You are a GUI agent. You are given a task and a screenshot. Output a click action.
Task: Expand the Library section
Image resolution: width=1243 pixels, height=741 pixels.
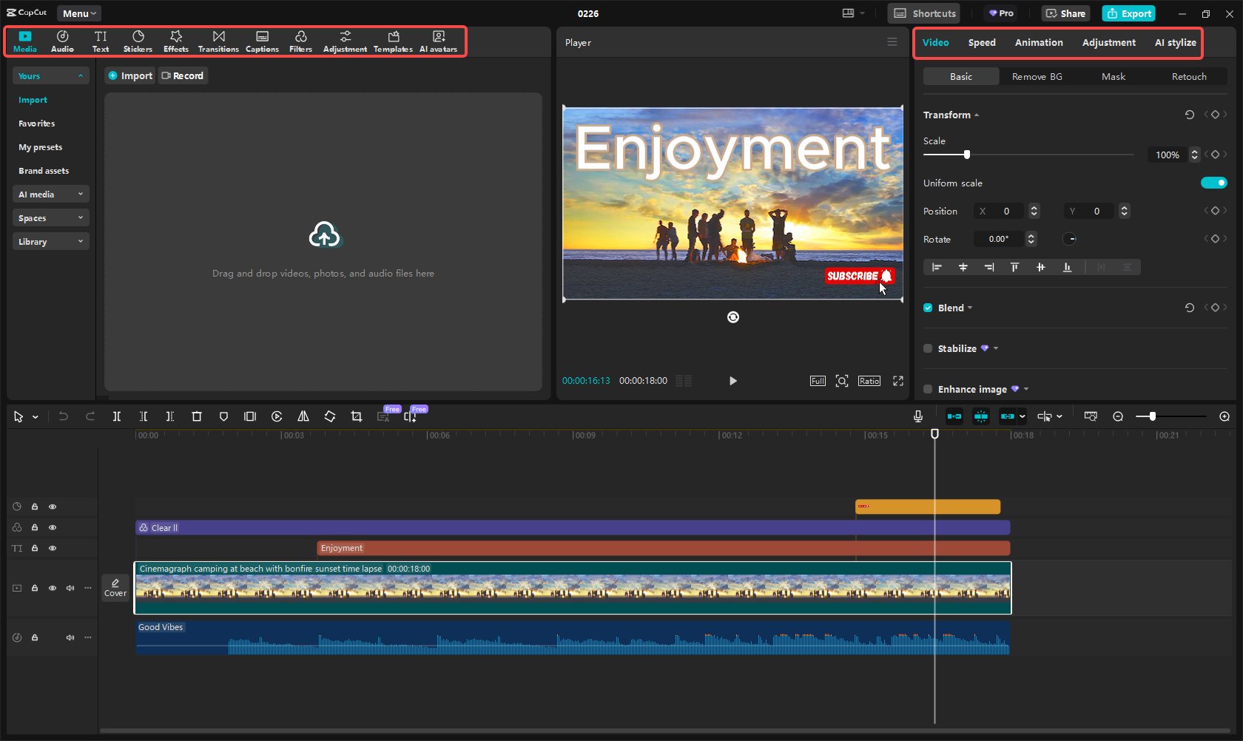(x=50, y=242)
